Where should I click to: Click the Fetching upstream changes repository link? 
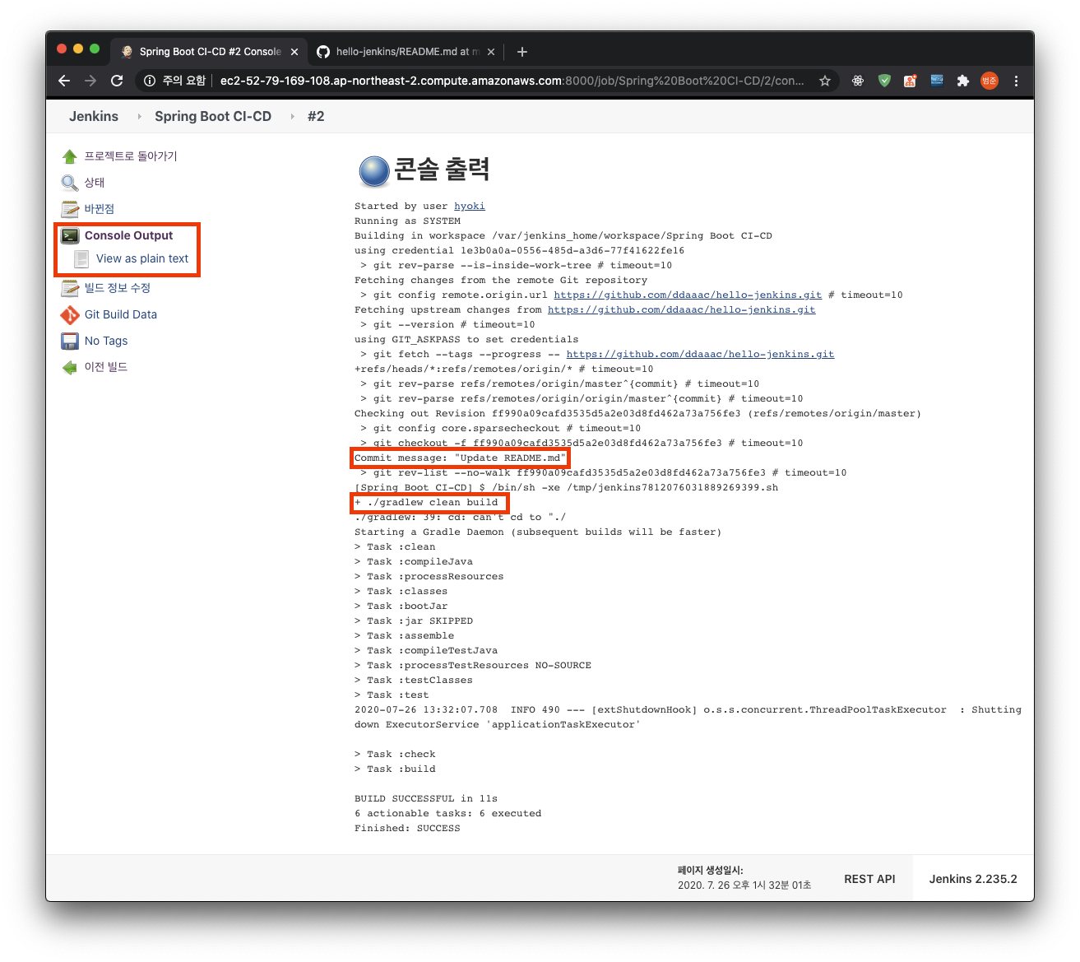(682, 309)
